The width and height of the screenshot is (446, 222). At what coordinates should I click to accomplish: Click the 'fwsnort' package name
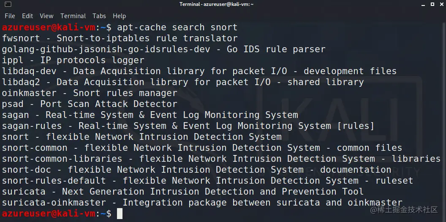21,38
